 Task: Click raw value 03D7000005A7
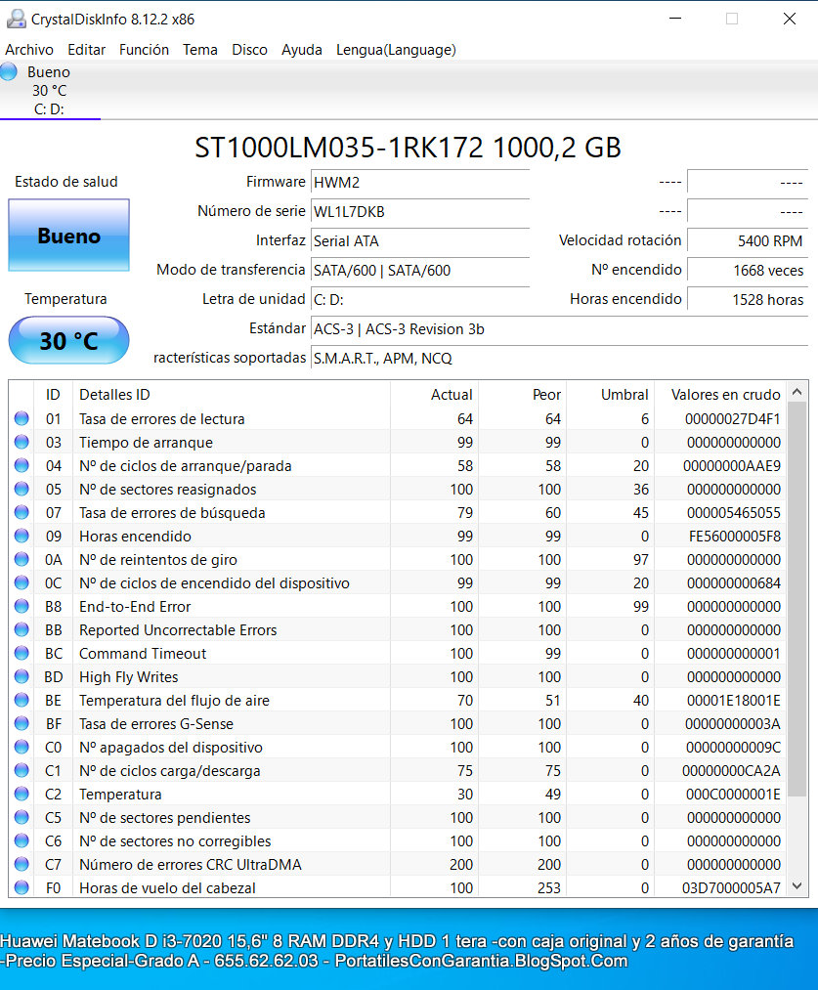point(731,887)
